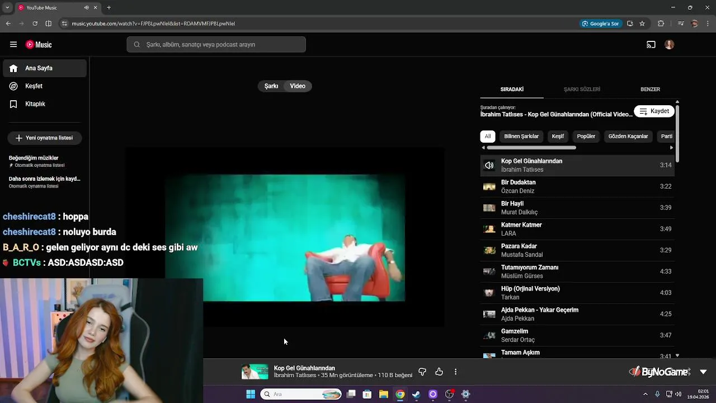
Task: Click the queue scrollbar down arrow
Action: point(677,355)
